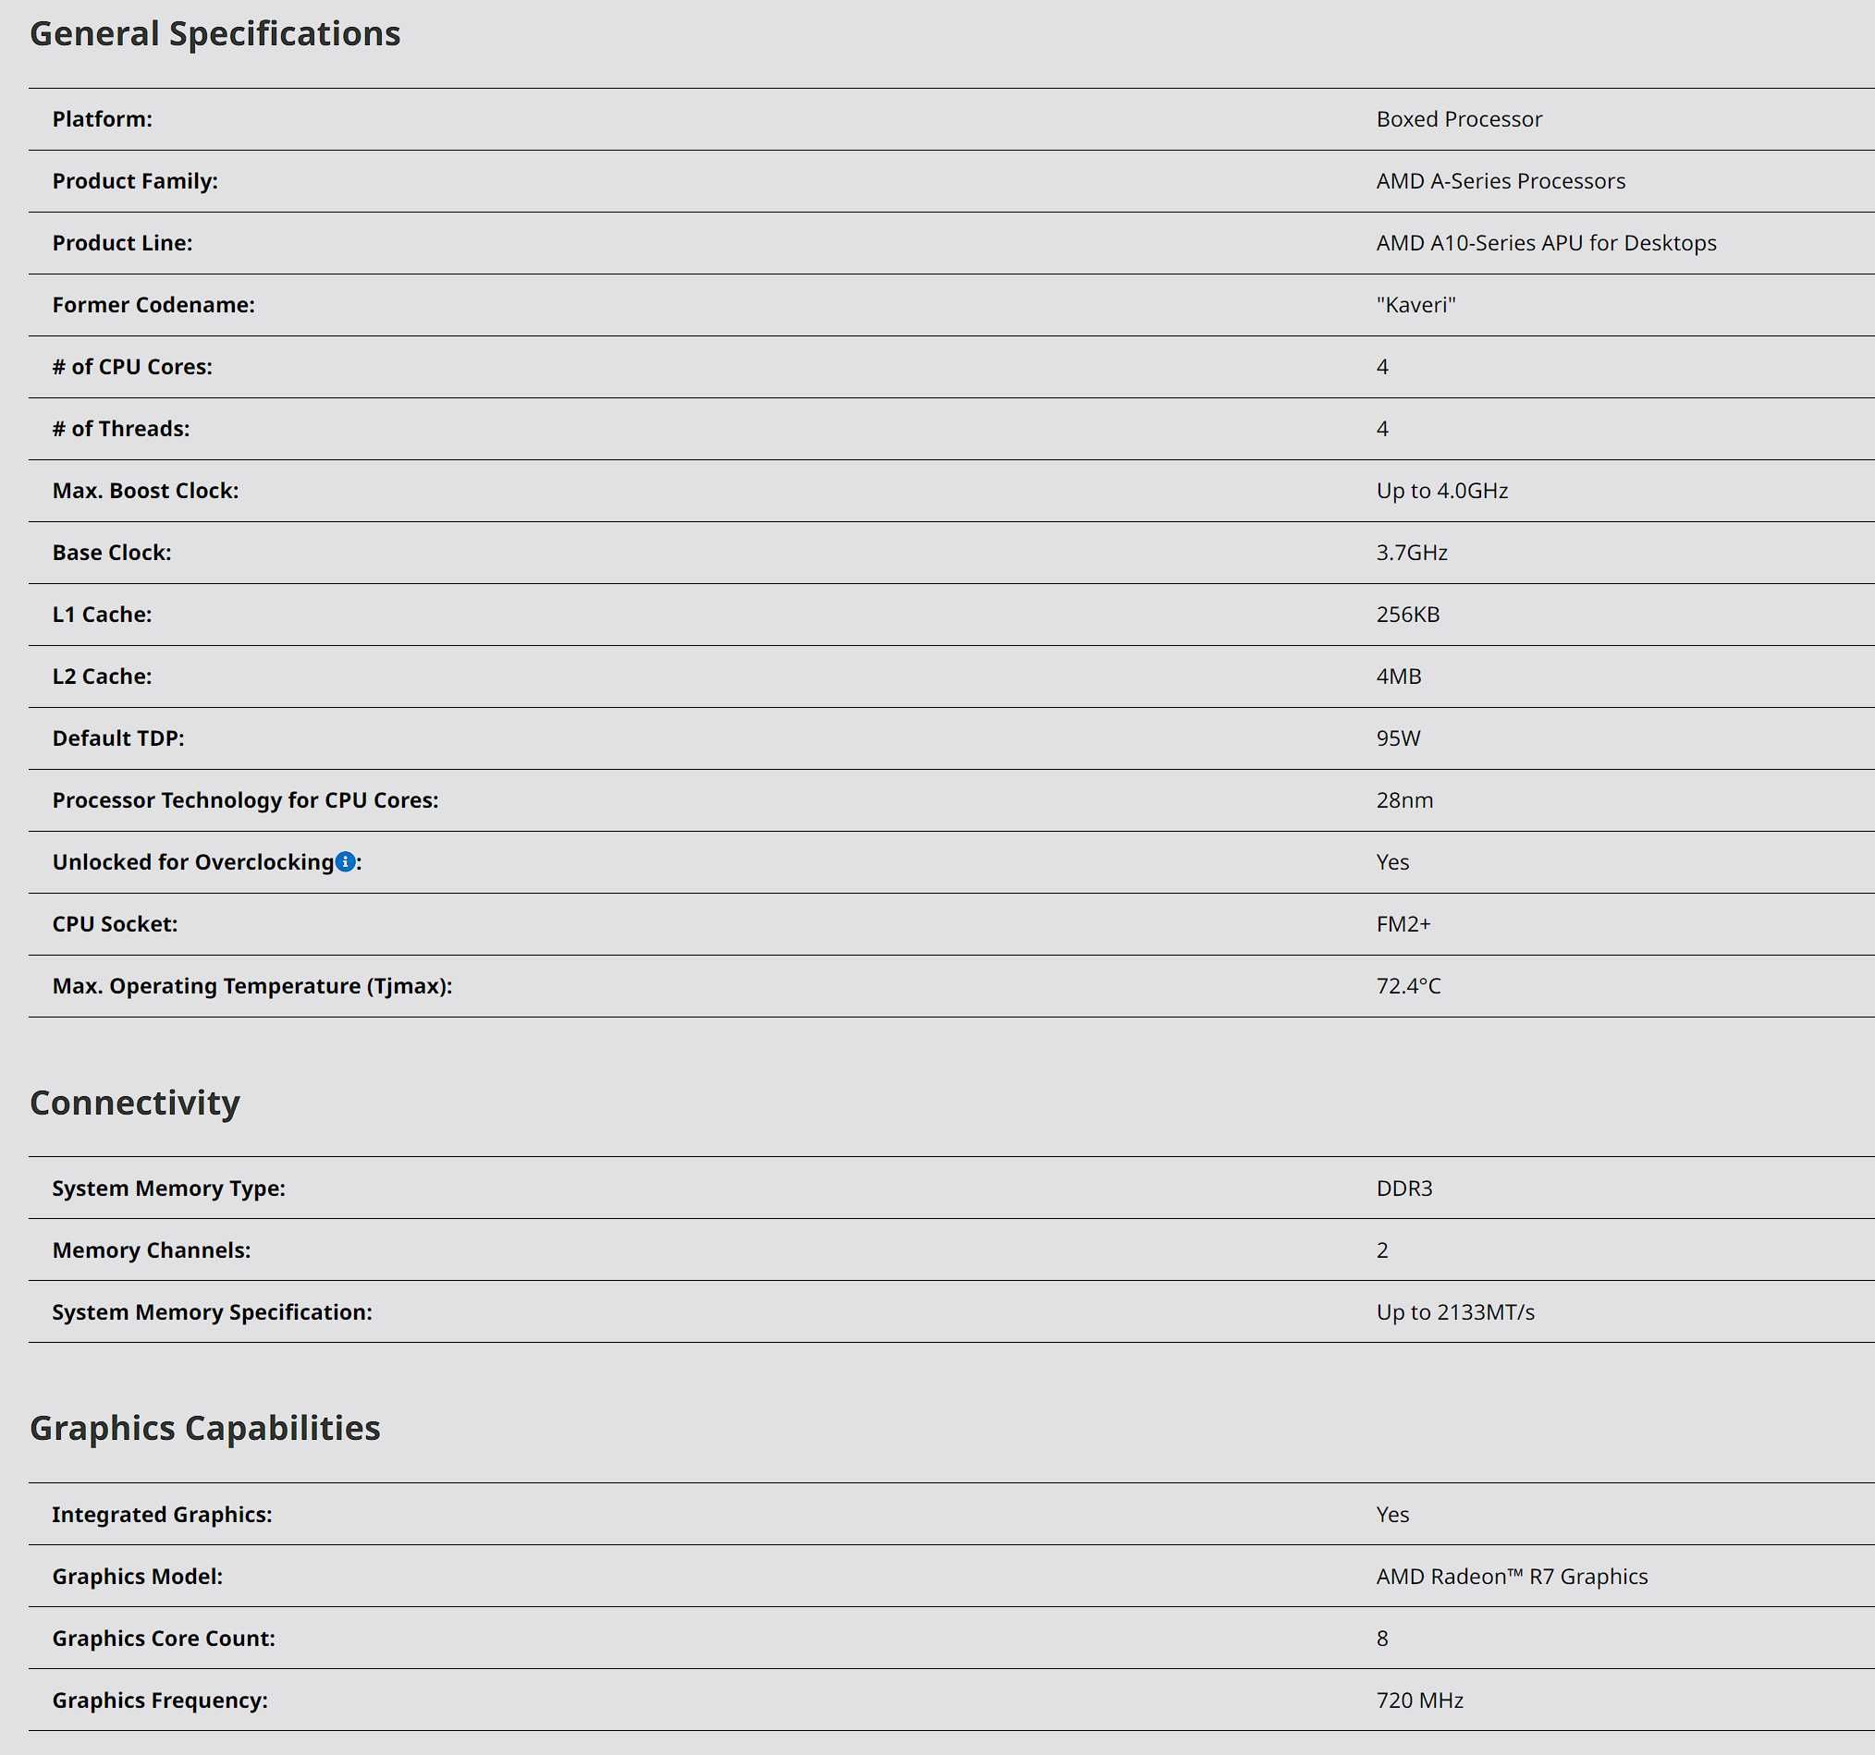Click the Unlocked for Overclocking label

(x=193, y=861)
